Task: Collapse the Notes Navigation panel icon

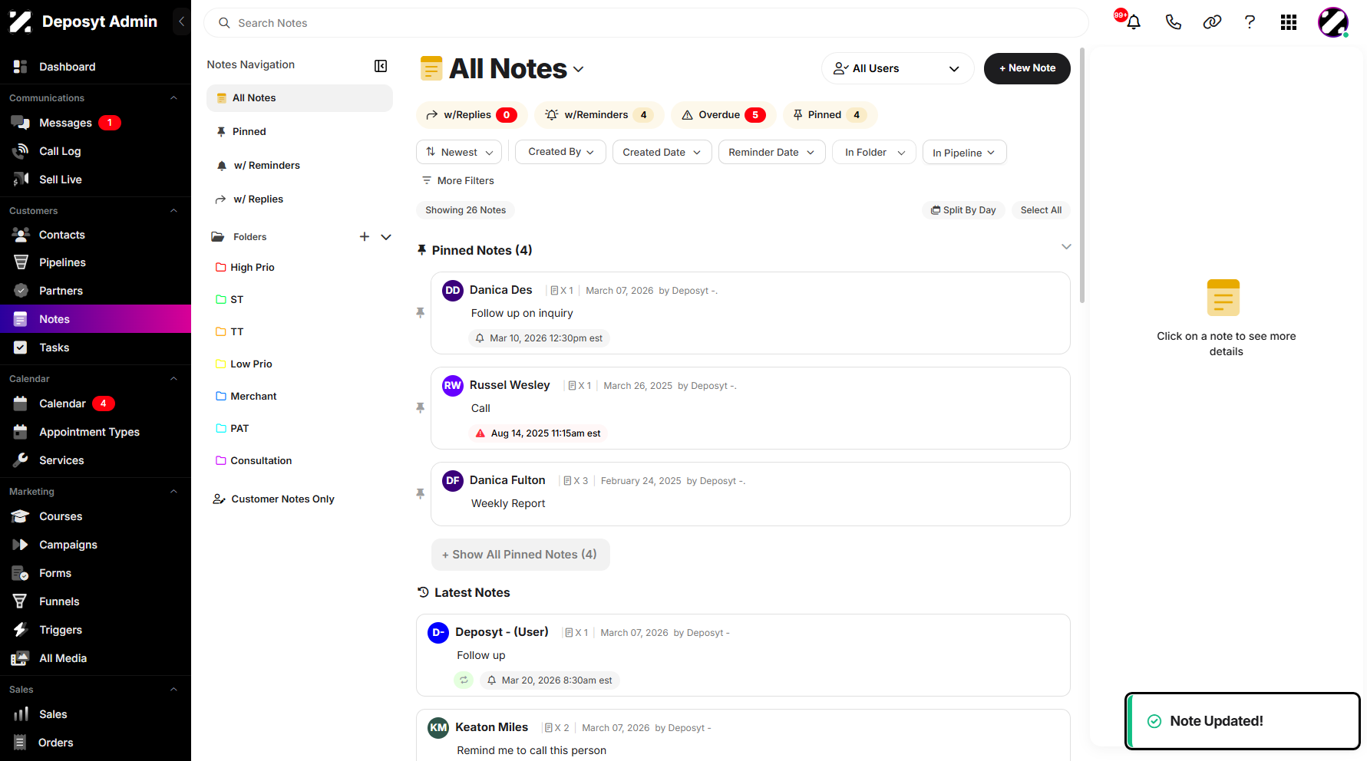Action: pyautogui.click(x=381, y=66)
